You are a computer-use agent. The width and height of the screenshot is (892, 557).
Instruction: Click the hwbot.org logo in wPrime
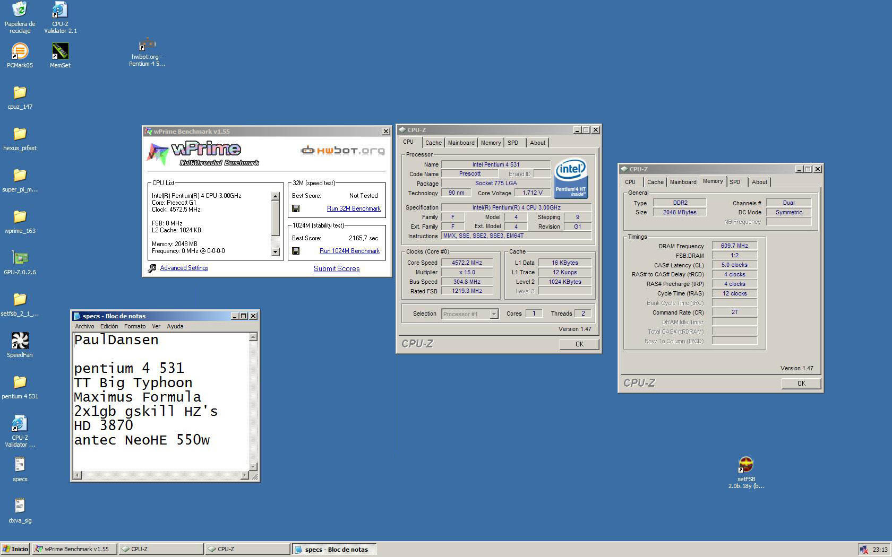coord(342,151)
